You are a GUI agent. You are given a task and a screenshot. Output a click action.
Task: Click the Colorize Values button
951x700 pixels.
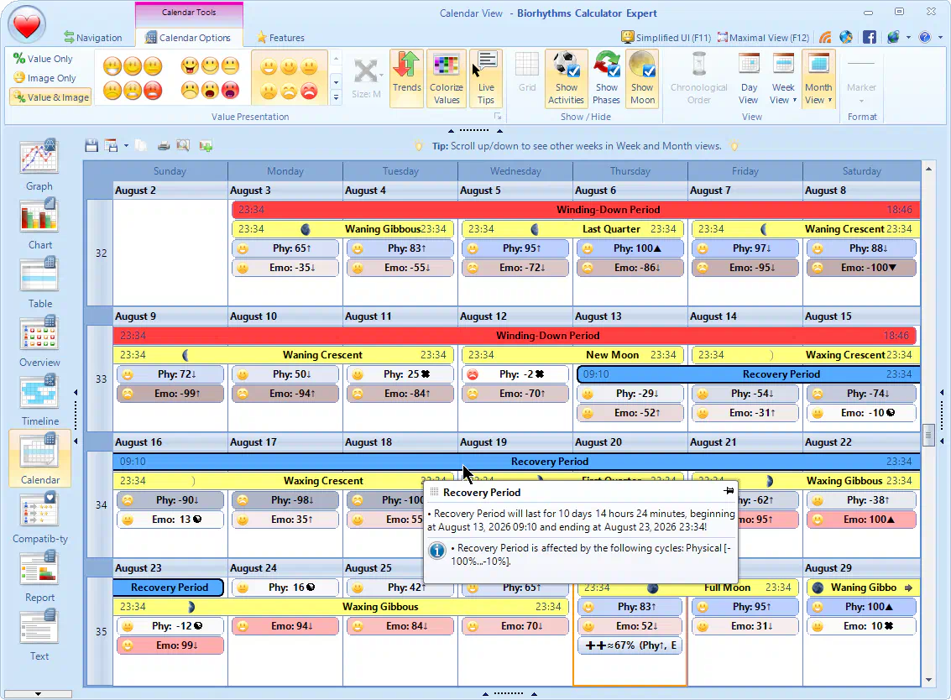(447, 78)
